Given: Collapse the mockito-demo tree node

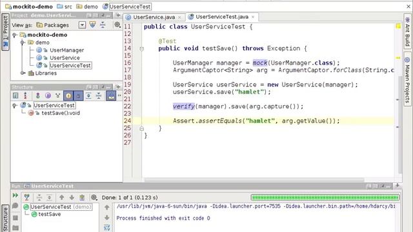Looking at the screenshot, I should coord(15,35).
